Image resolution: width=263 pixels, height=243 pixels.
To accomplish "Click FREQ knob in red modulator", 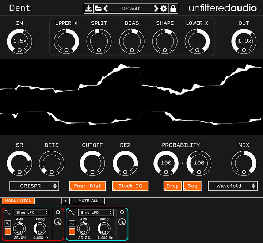I will (40, 229).
